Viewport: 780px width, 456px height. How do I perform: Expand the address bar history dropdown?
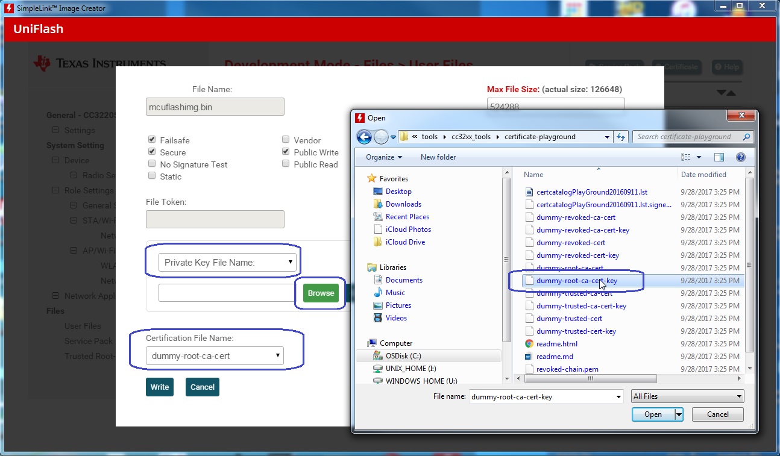coord(608,137)
